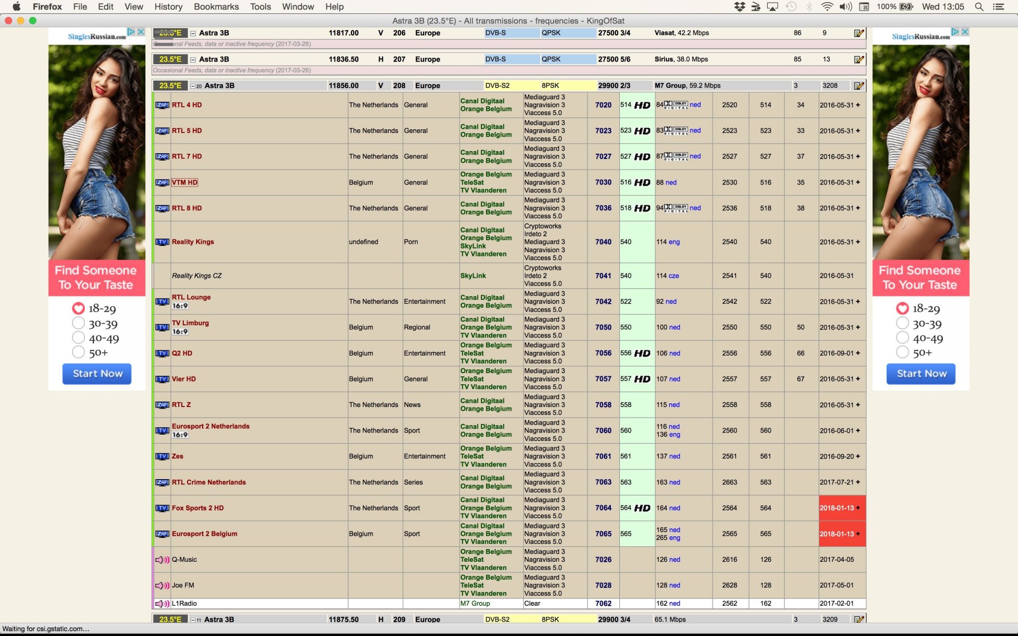Open the History menu
Image resolution: width=1018 pixels, height=636 pixels.
tap(168, 7)
